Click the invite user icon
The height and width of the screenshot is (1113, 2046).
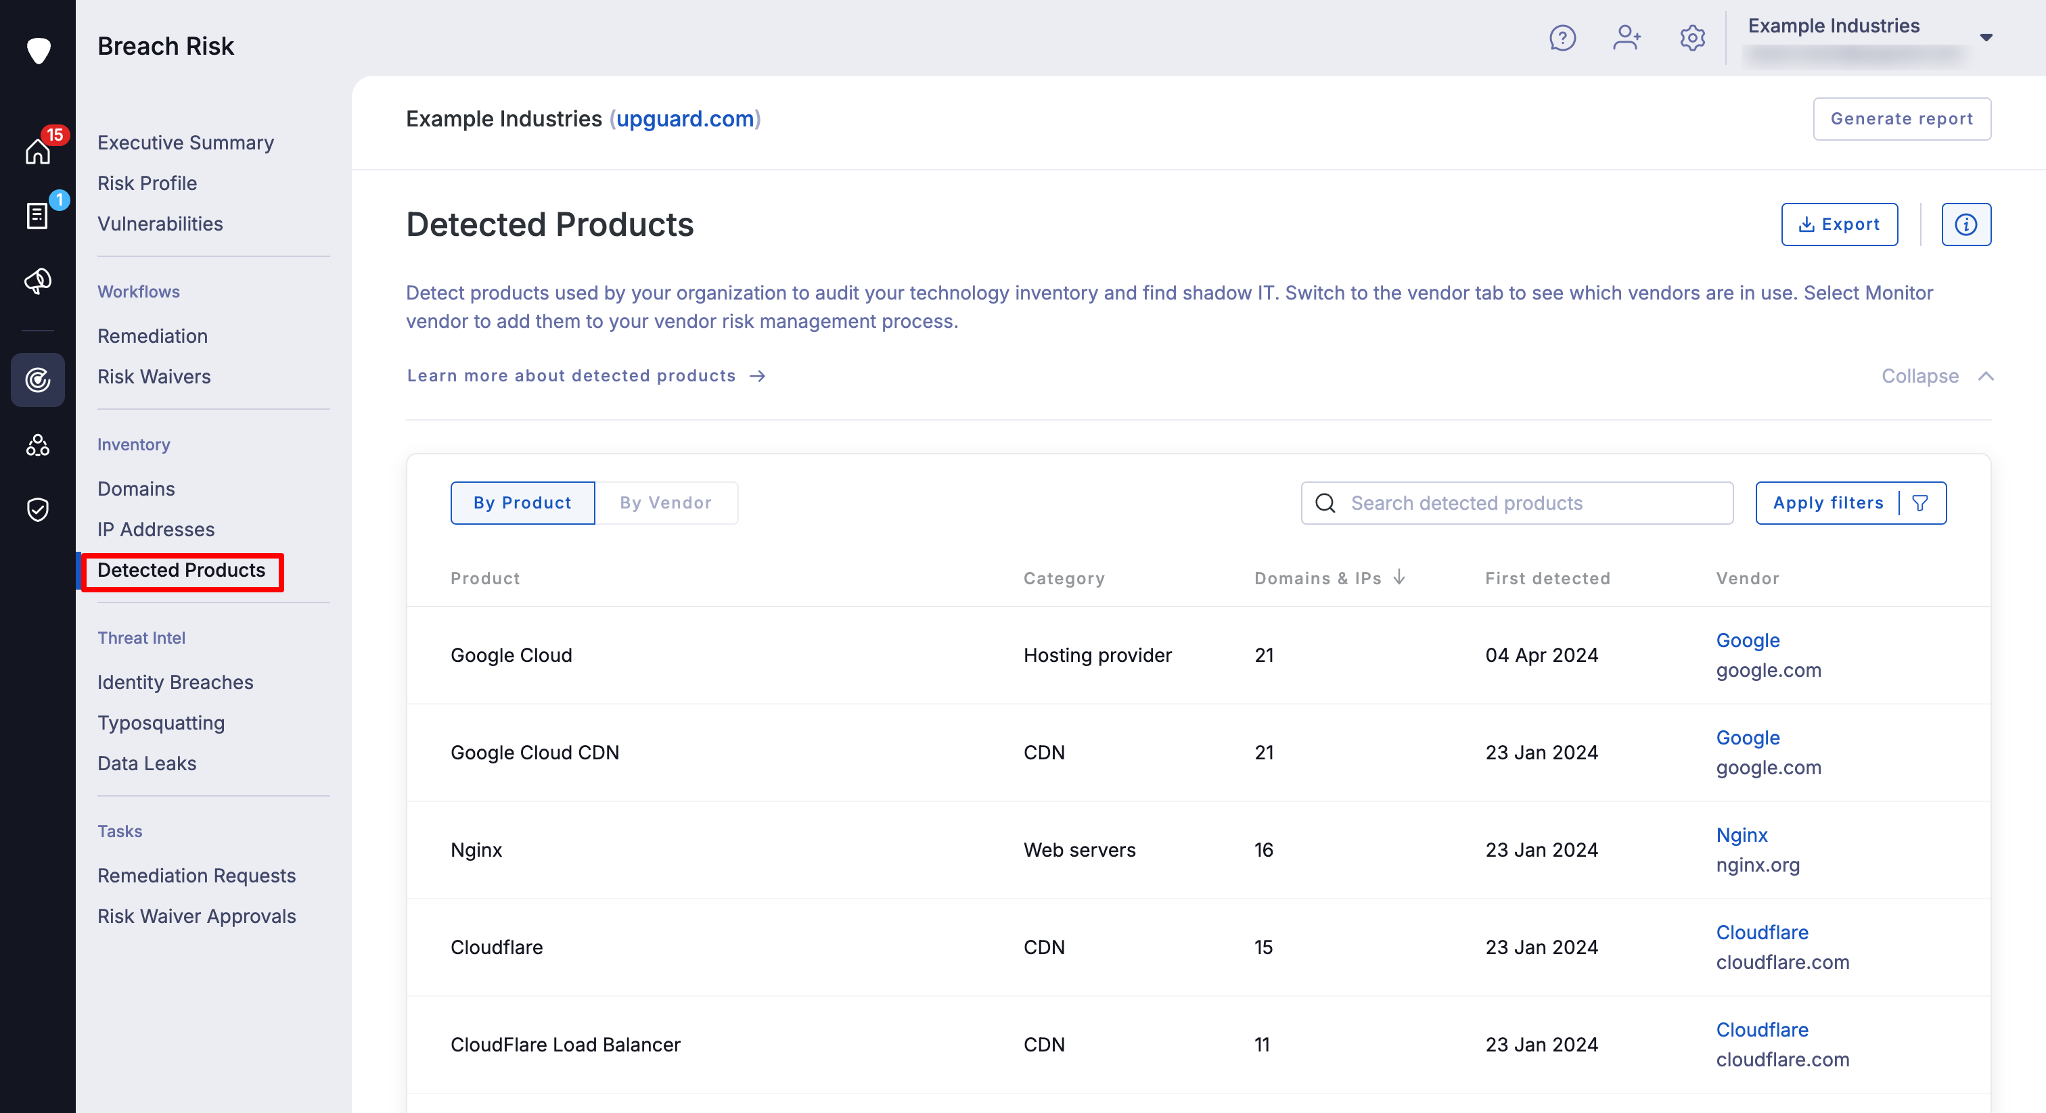[1627, 38]
